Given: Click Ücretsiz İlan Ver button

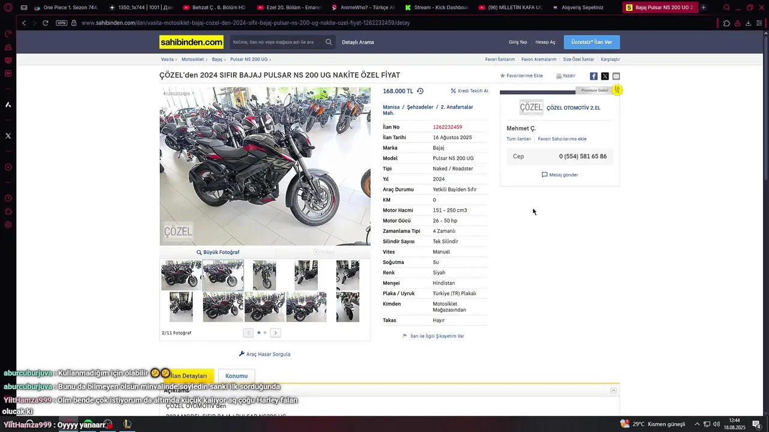Looking at the screenshot, I should point(592,42).
